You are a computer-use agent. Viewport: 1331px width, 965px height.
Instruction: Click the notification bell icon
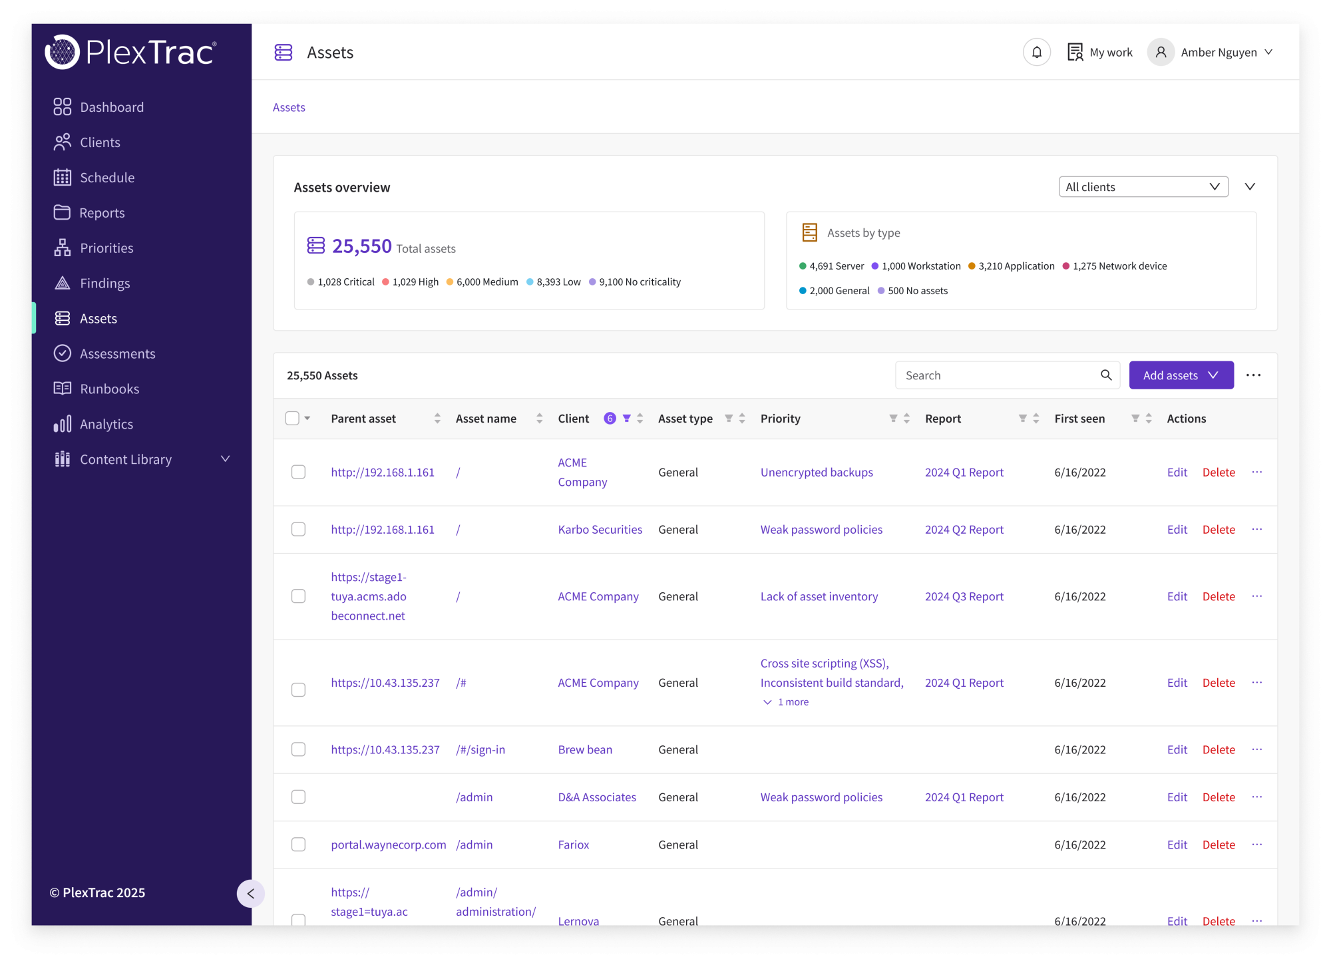coord(1036,53)
